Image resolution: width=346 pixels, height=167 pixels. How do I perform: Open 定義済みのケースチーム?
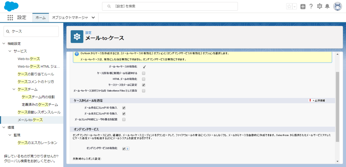point(40,104)
